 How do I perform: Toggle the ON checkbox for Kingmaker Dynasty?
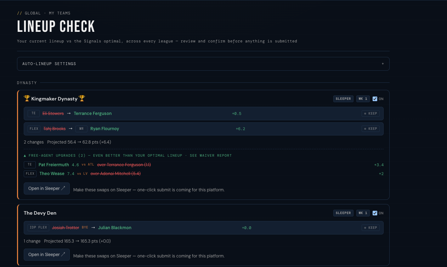[x=375, y=99]
